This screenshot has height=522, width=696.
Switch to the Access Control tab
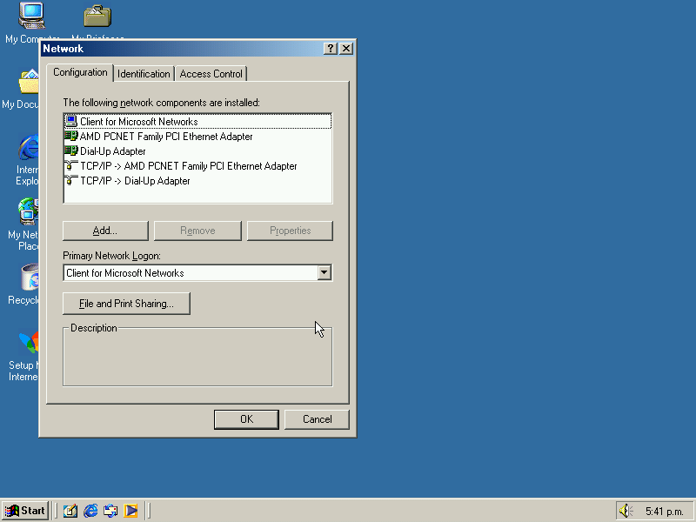pyautogui.click(x=211, y=74)
